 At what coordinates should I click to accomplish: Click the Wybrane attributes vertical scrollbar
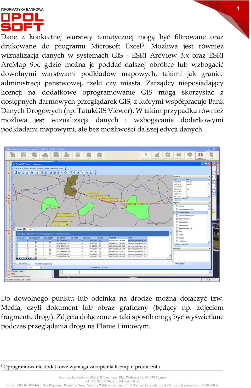(x=209, y=188)
